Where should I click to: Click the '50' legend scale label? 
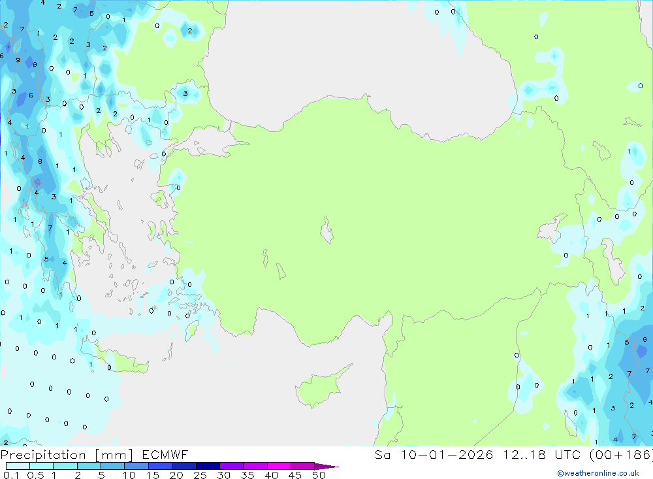319,475
